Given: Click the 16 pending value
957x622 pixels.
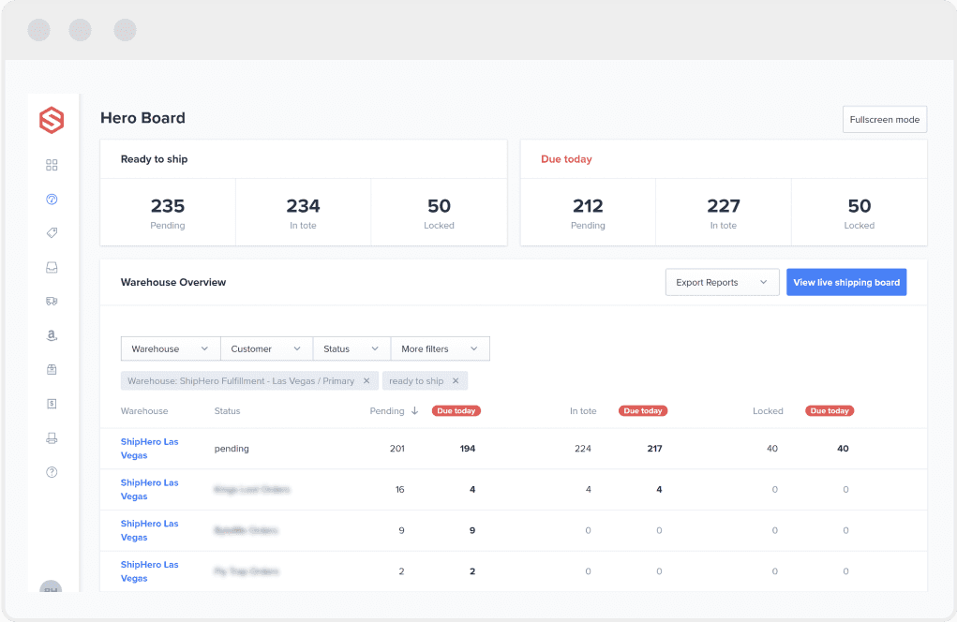Looking at the screenshot, I should pos(400,489).
